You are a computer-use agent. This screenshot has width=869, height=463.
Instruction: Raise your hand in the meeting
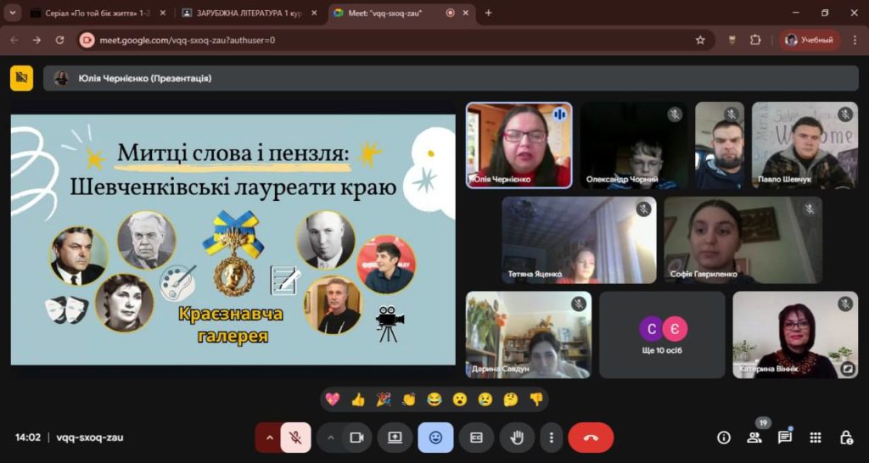pos(516,438)
